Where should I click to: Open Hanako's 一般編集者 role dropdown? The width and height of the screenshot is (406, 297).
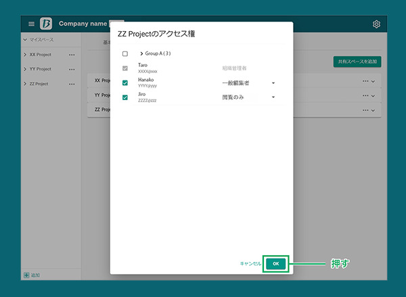click(273, 83)
